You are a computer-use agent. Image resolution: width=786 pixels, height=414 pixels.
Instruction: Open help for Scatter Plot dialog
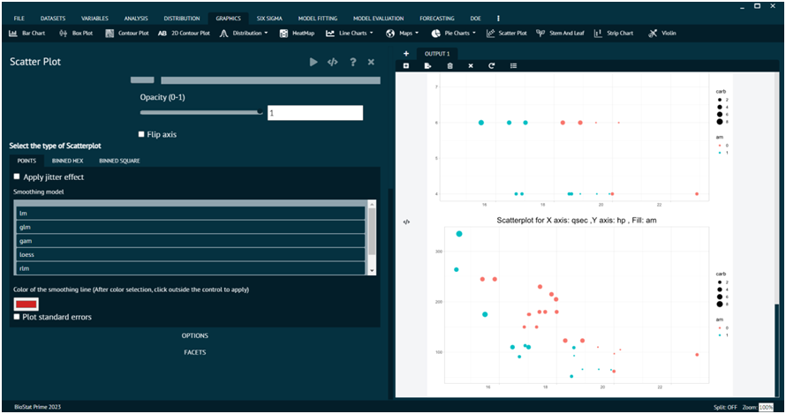(x=353, y=62)
